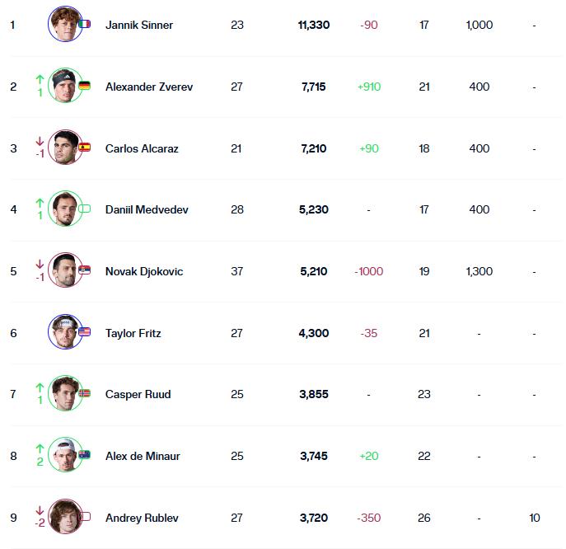Click the Australian flag by de Minaur
This screenshot has width=566, height=549.
point(85,455)
